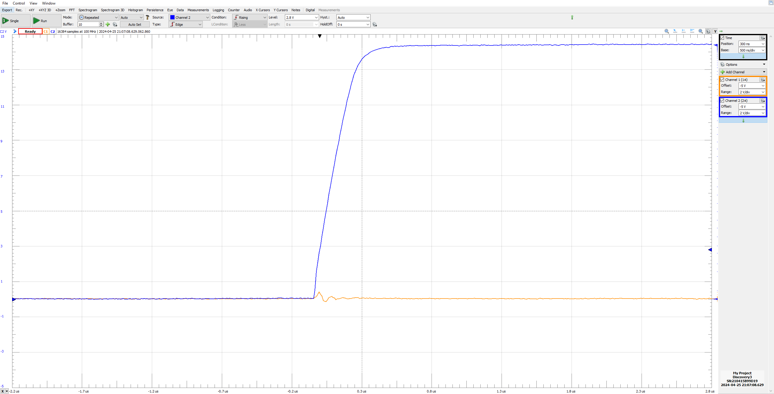Click green arrow to collapse side panel
The height and width of the screenshot is (394, 774).
coord(721,31)
